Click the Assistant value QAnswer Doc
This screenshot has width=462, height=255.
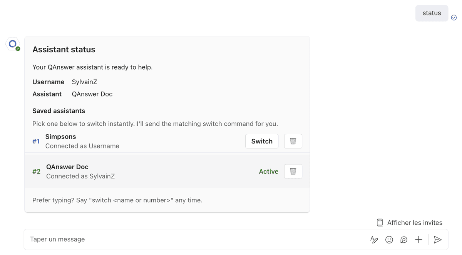click(92, 94)
